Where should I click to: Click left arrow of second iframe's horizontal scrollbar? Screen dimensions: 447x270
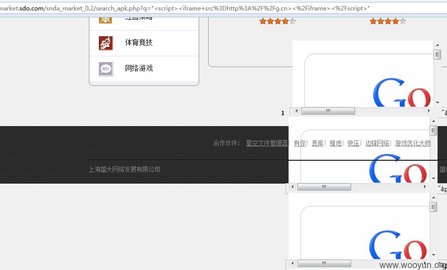(x=292, y=187)
